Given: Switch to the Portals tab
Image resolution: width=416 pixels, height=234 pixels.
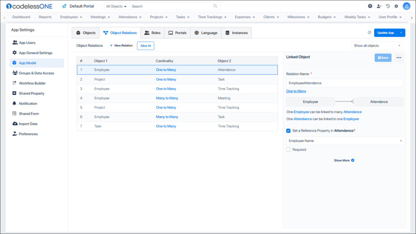Looking at the screenshot, I should (178, 33).
